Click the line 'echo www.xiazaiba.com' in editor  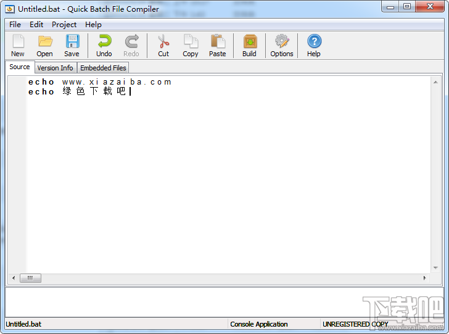pos(100,82)
